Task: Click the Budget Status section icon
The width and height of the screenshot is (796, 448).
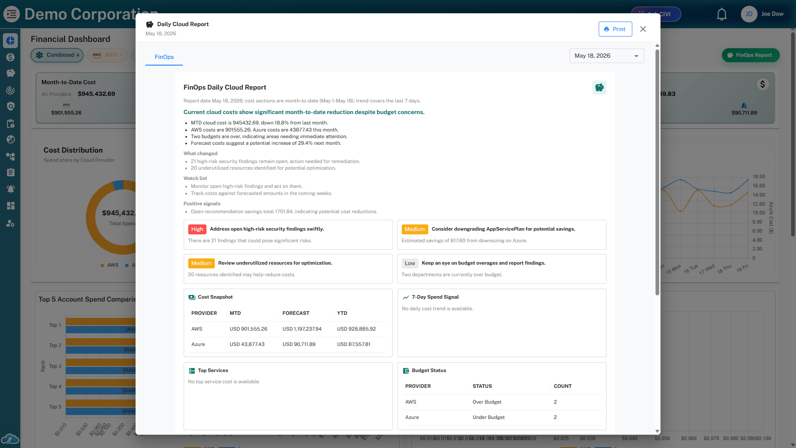Action: (405, 370)
